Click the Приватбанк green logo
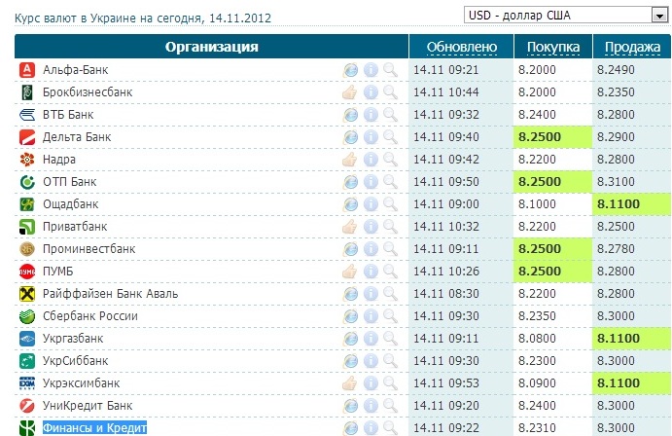Screen dimensions: 672x436 click(x=27, y=227)
